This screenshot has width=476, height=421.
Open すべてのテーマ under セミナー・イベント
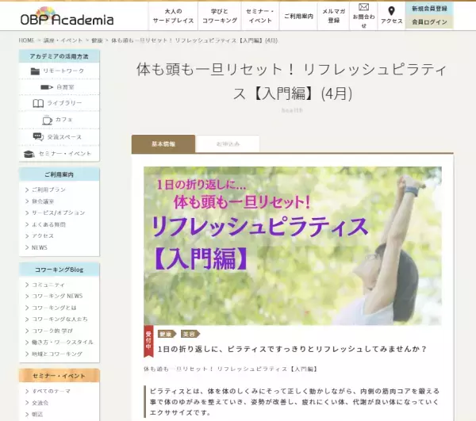click(52, 392)
